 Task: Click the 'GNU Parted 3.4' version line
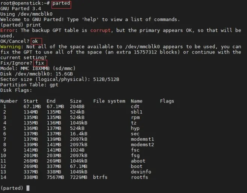point(21,9)
